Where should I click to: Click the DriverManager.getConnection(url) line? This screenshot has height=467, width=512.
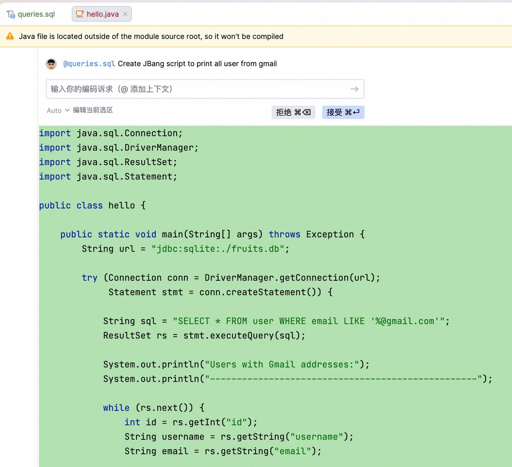pos(231,278)
